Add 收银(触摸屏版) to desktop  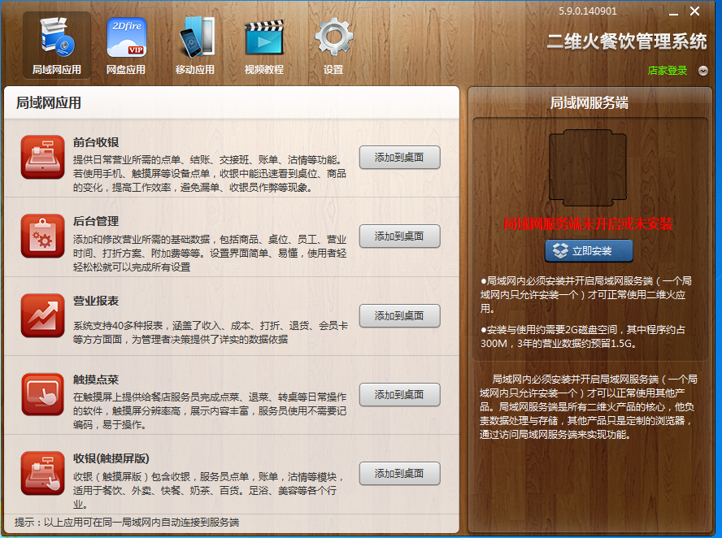pyautogui.click(x=400, y=473)
